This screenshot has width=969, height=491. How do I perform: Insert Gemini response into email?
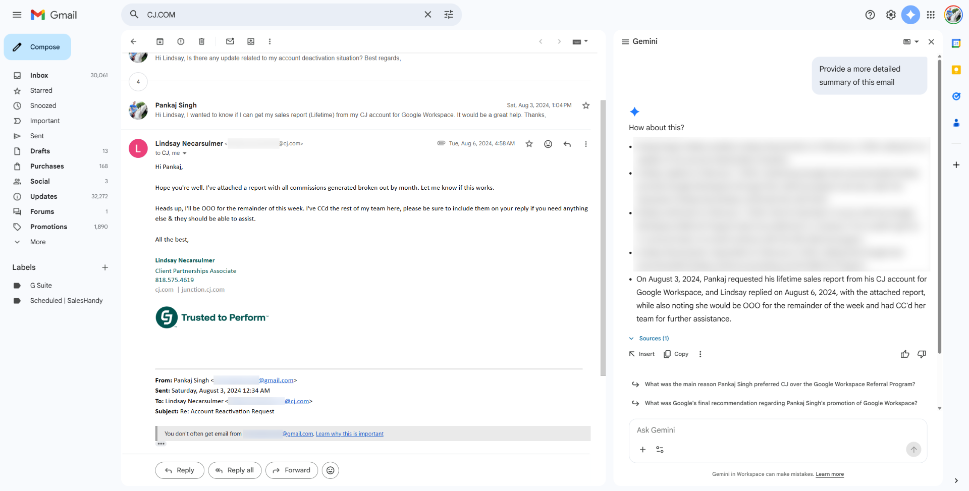[642, 354]
